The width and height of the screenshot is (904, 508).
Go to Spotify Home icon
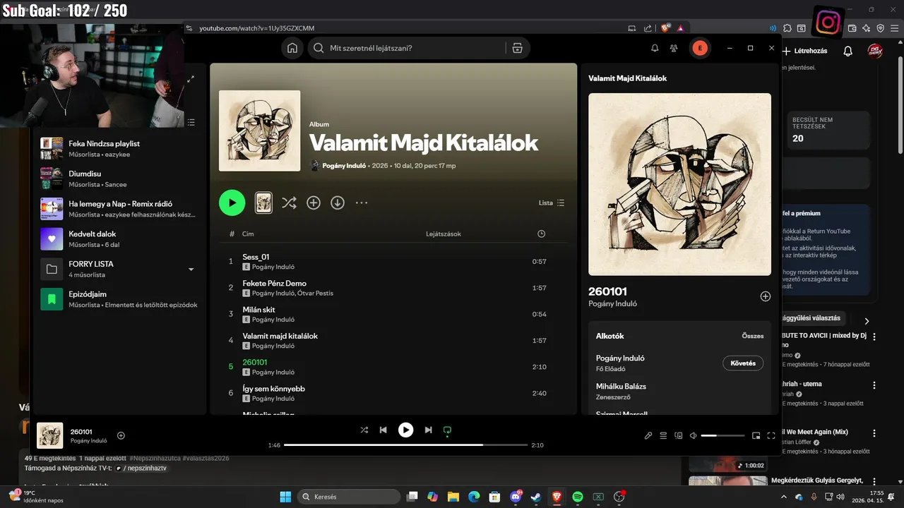click(292, 48)
